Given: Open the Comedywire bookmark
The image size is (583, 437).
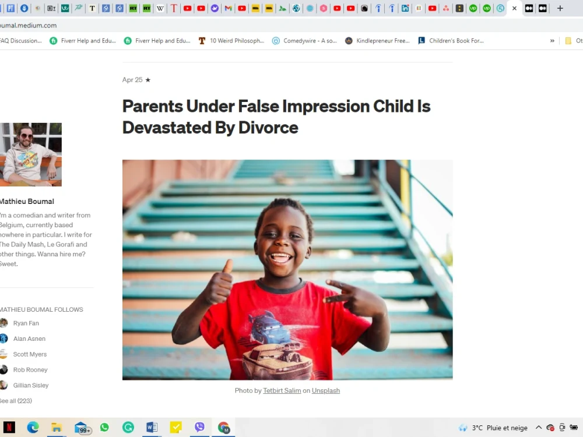Looking at the screenshot, I should [304, 41].
